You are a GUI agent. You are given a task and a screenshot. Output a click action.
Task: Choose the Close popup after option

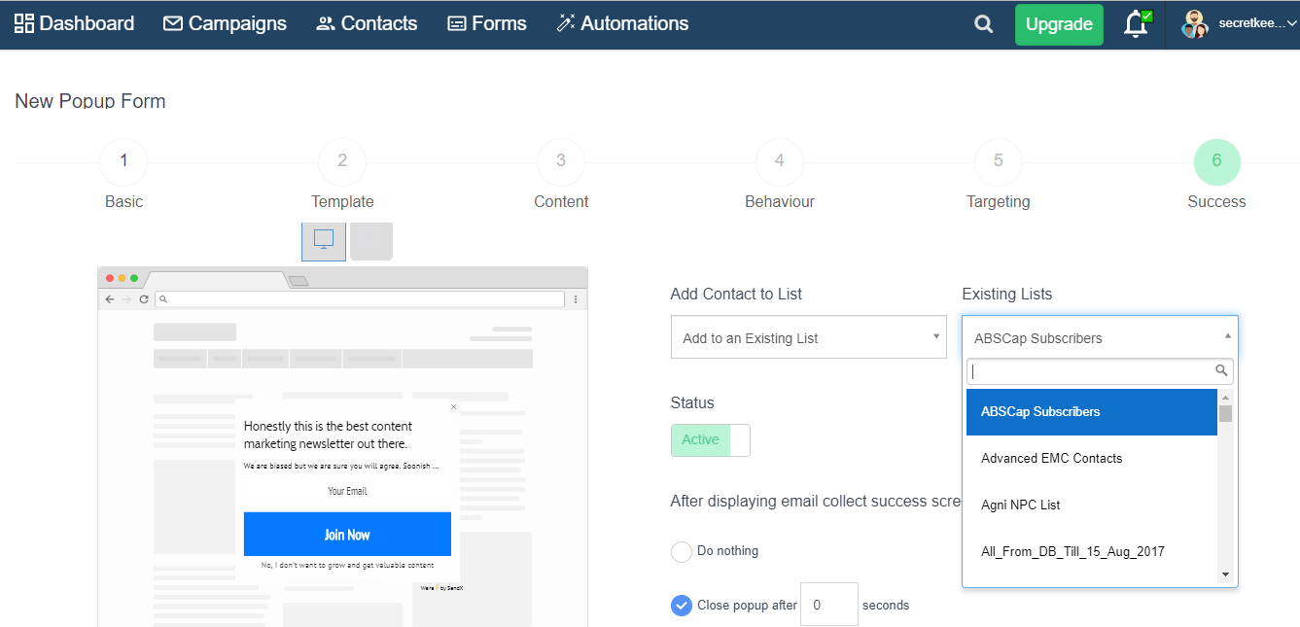pyautogui.click(x=681, y=605)
